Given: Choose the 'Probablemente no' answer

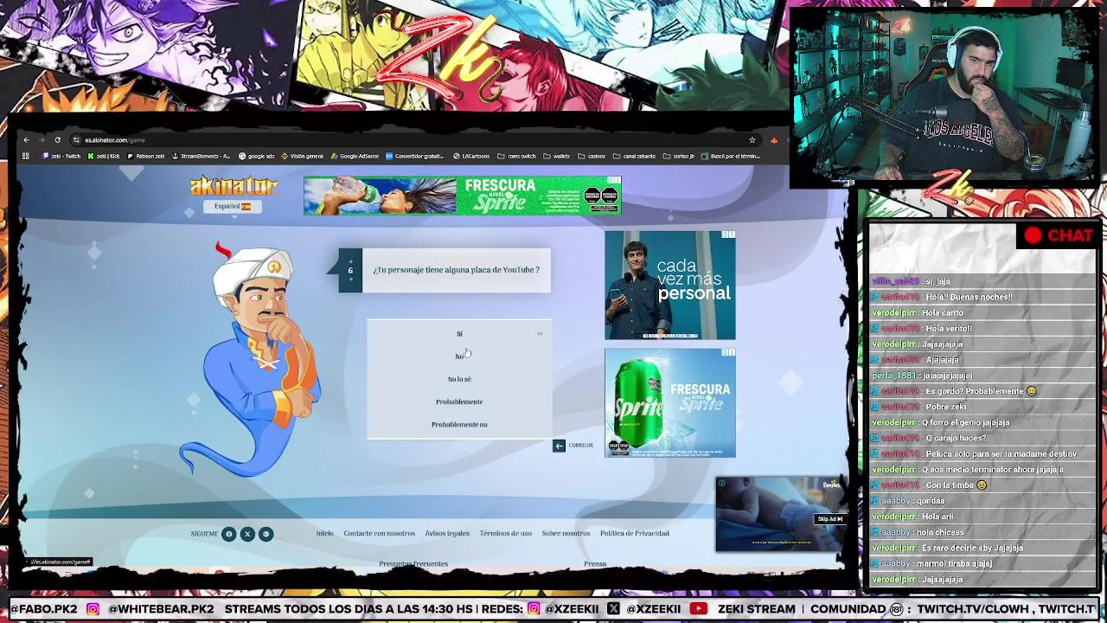Looking at the screenshot, I should [459, 424].
